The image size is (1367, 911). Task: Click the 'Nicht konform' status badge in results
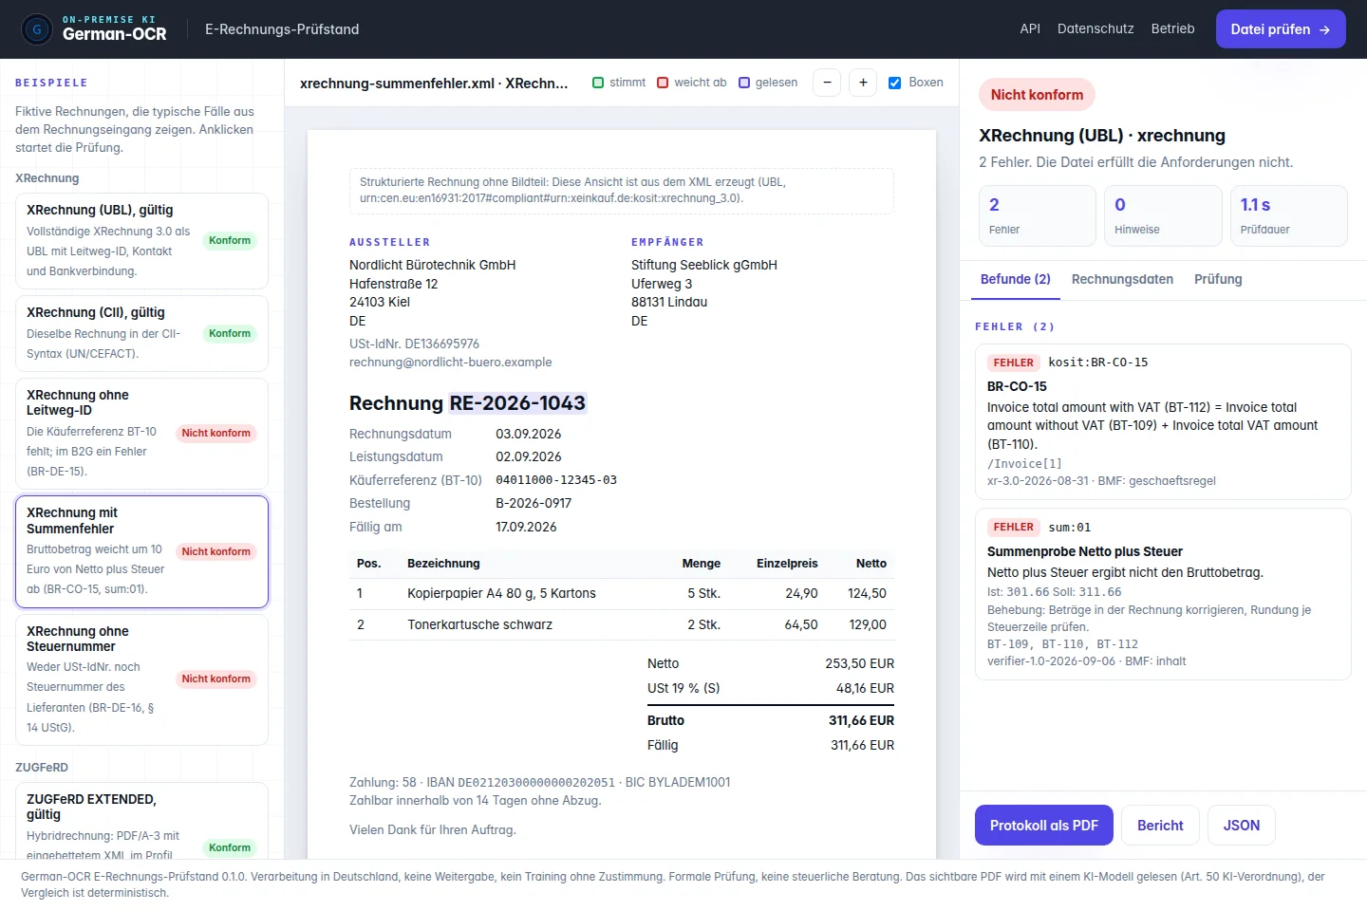coord(1037,95)
